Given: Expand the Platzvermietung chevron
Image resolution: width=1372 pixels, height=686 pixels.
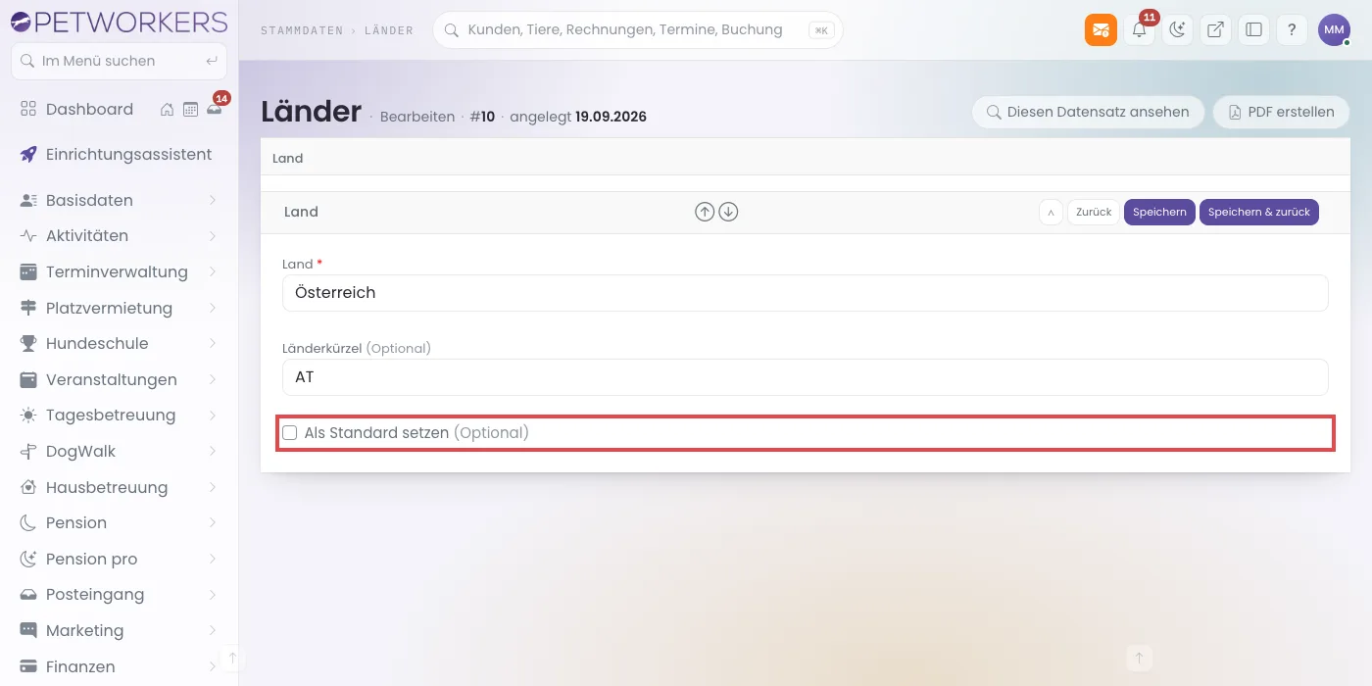Looking at the screenshot, I should (x=213, y=308).
